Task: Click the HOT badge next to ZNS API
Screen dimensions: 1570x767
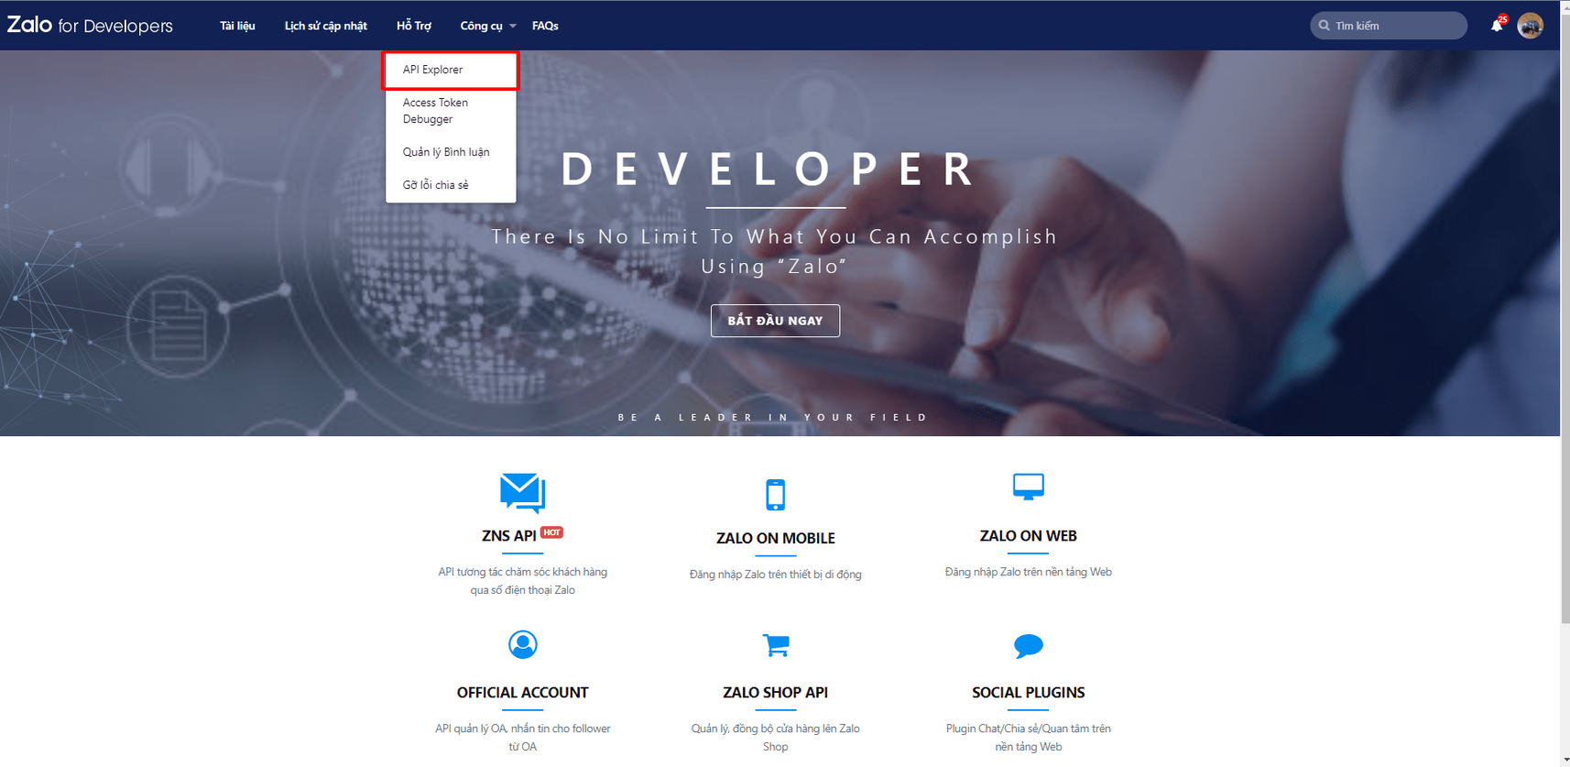Action: (551, 532)
